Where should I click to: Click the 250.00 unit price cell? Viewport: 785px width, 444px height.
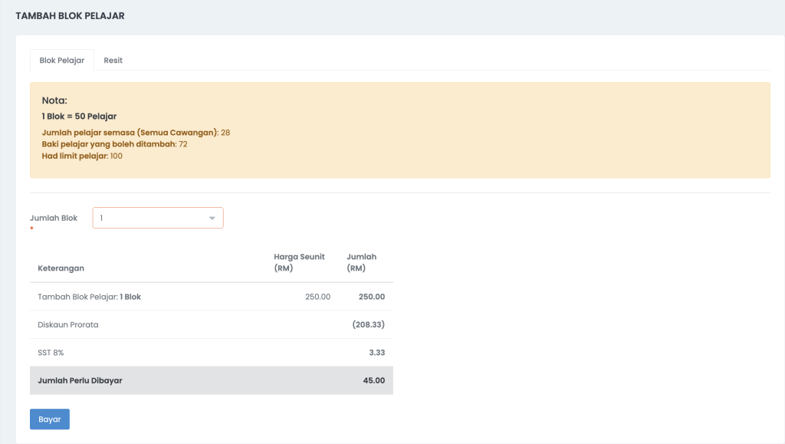pos(317,297)
